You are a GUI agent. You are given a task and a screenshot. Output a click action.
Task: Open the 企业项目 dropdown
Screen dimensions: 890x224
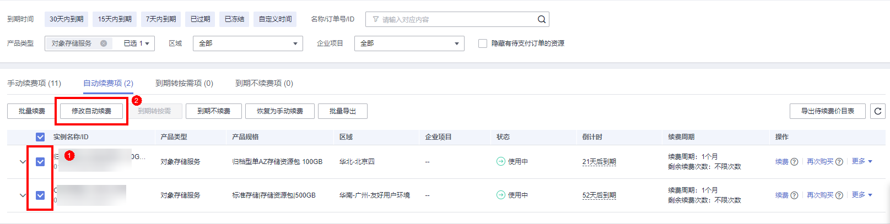coord(409,43)
